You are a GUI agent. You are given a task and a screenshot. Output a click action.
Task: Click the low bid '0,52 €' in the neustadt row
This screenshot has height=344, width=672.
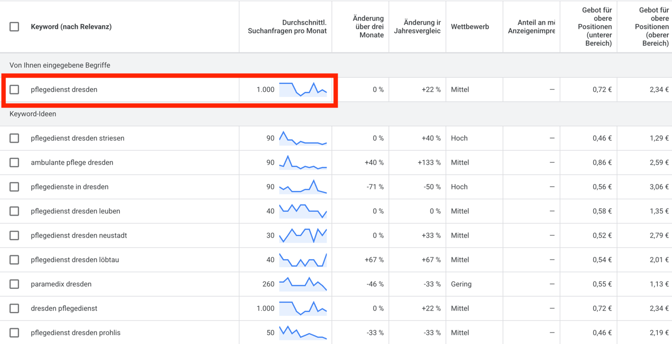pos(602,235)
